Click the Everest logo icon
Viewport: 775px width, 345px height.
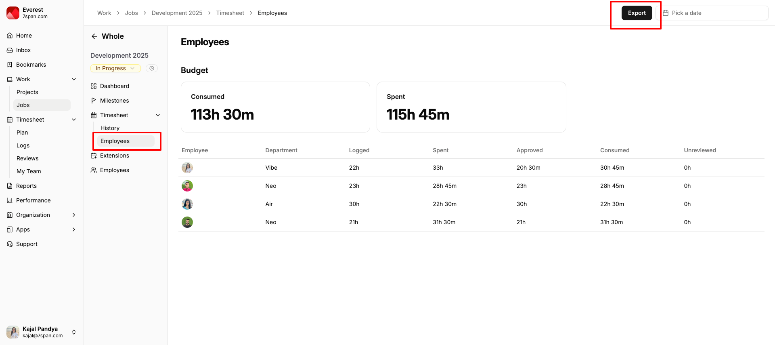(x=13, y=13)
